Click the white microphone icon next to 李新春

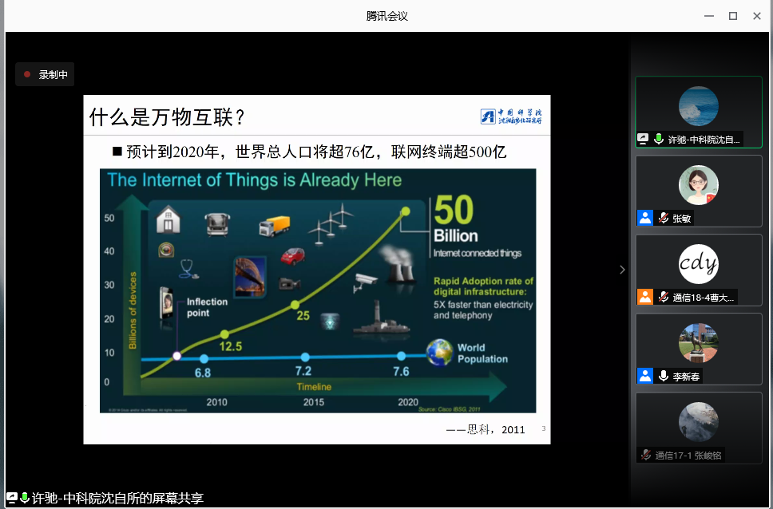click(x=662, y=376)
